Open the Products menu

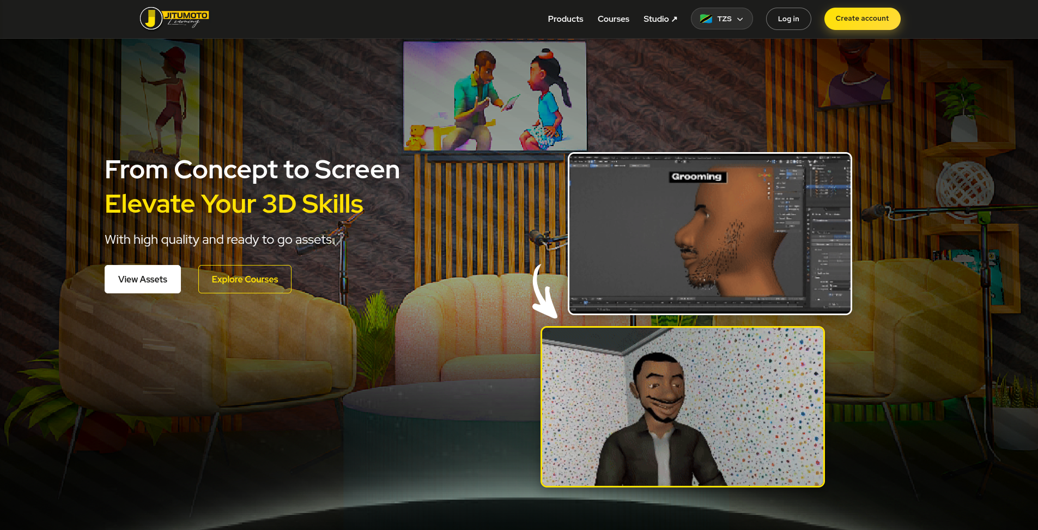point(565,19)
